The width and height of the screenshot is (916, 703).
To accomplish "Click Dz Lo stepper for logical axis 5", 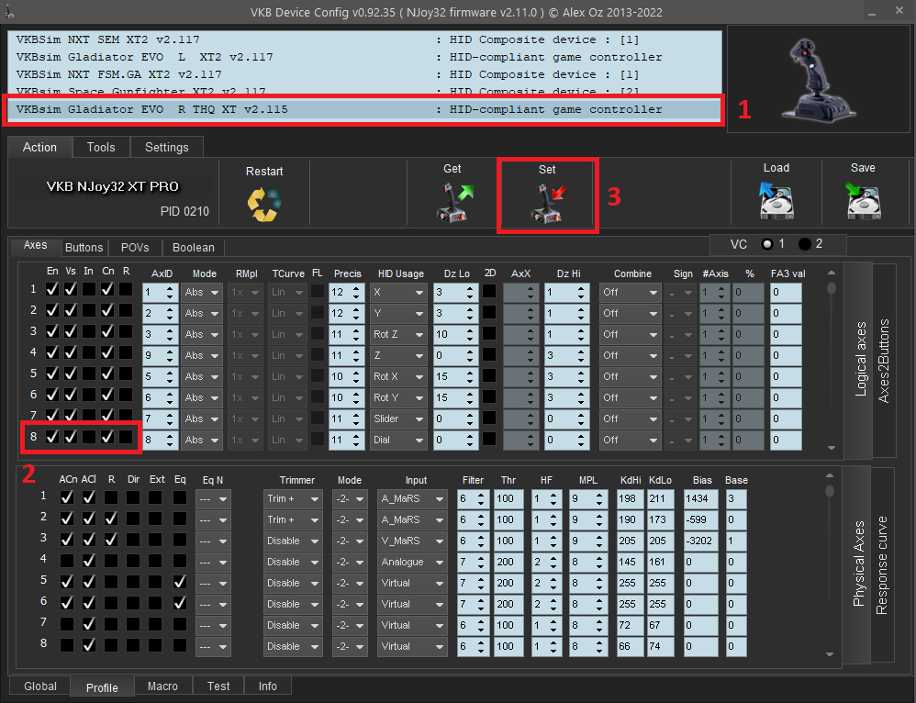I will 470,376.
